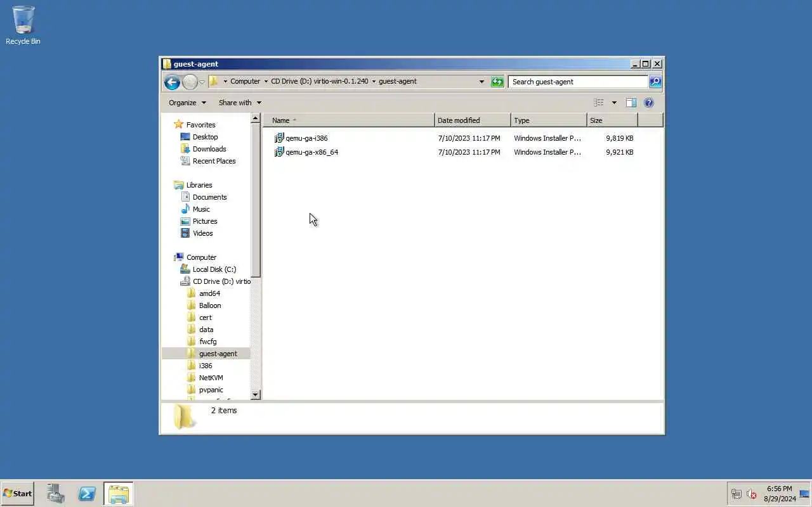Open the Pictures library
The width and height of the screenshot is (812, 507).
click(199, 221)
